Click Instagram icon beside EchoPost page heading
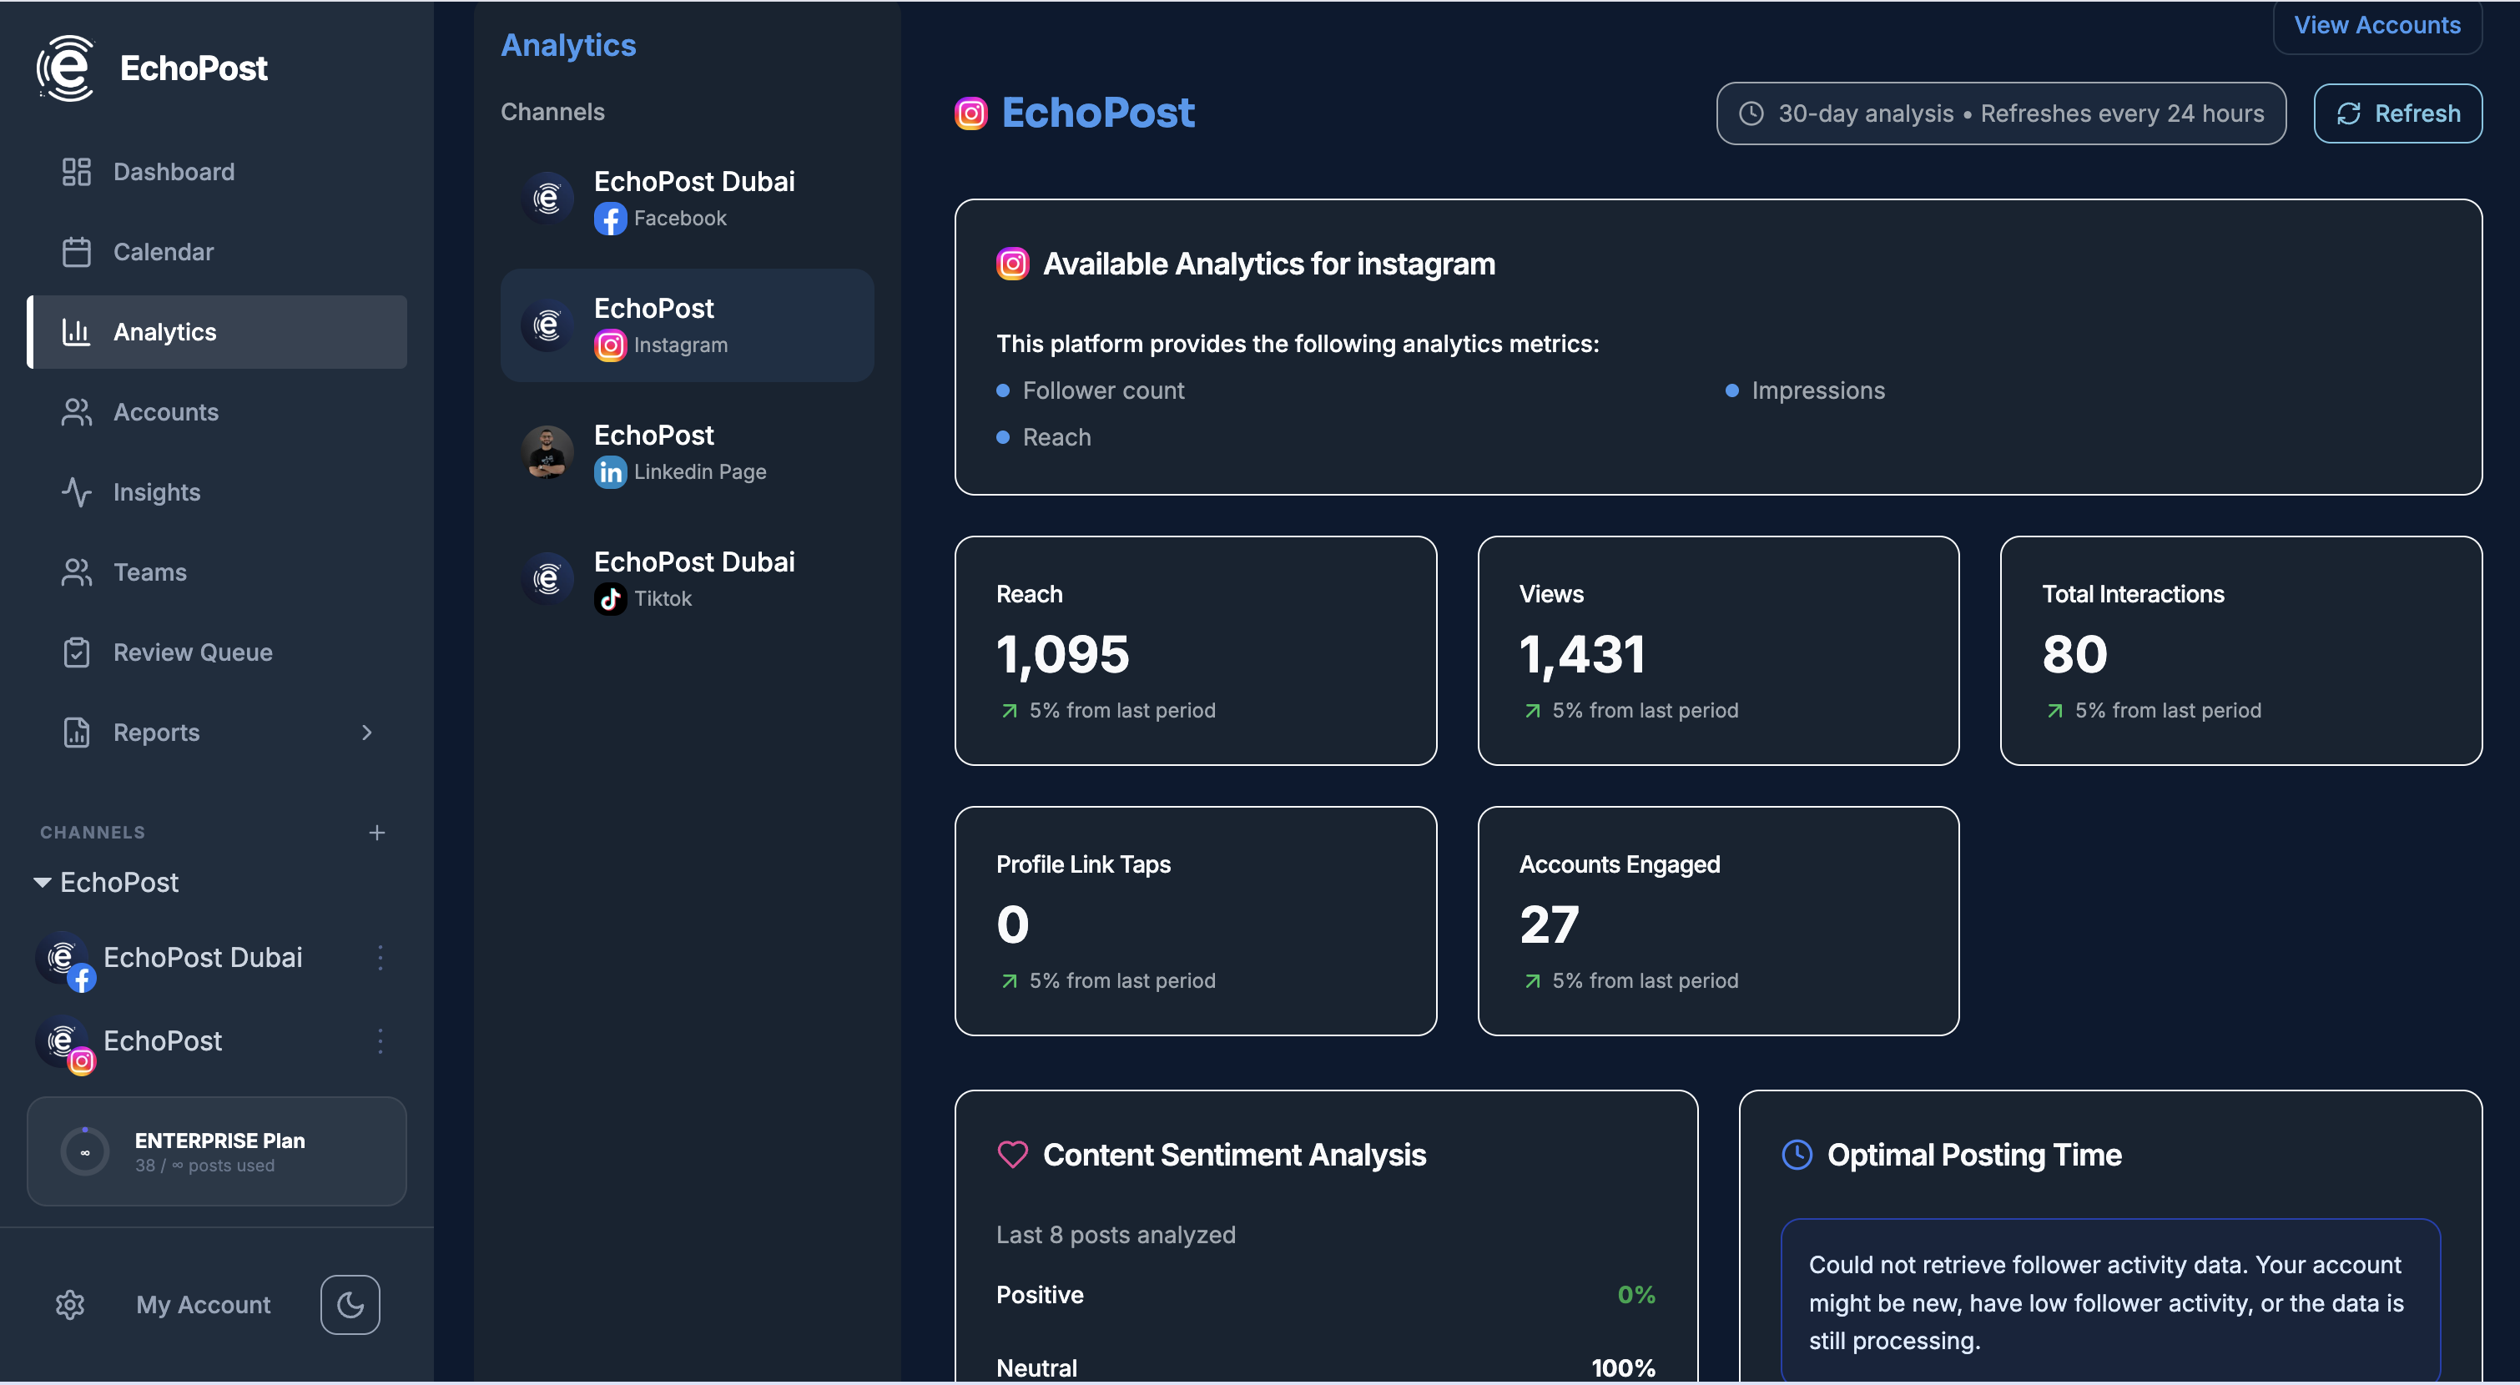This screenshot has height=1385, width=2520. tap(970, 113)
